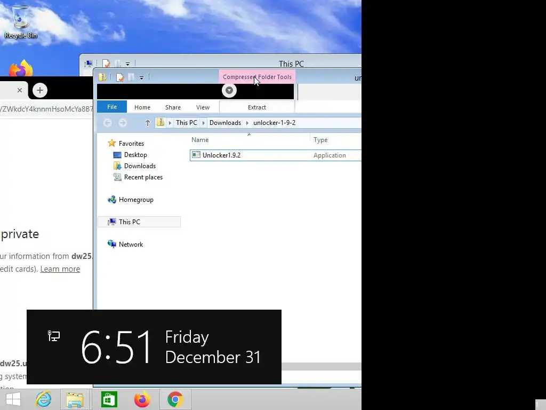Click the browser URL address field
Viewport: 546px width, 410px height.
point(46,109)
